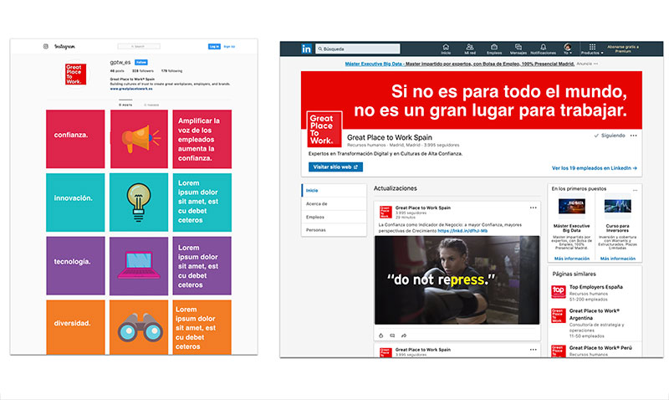Play the 'do not repress' video post

pyautogui.click(x=457, y=280)
